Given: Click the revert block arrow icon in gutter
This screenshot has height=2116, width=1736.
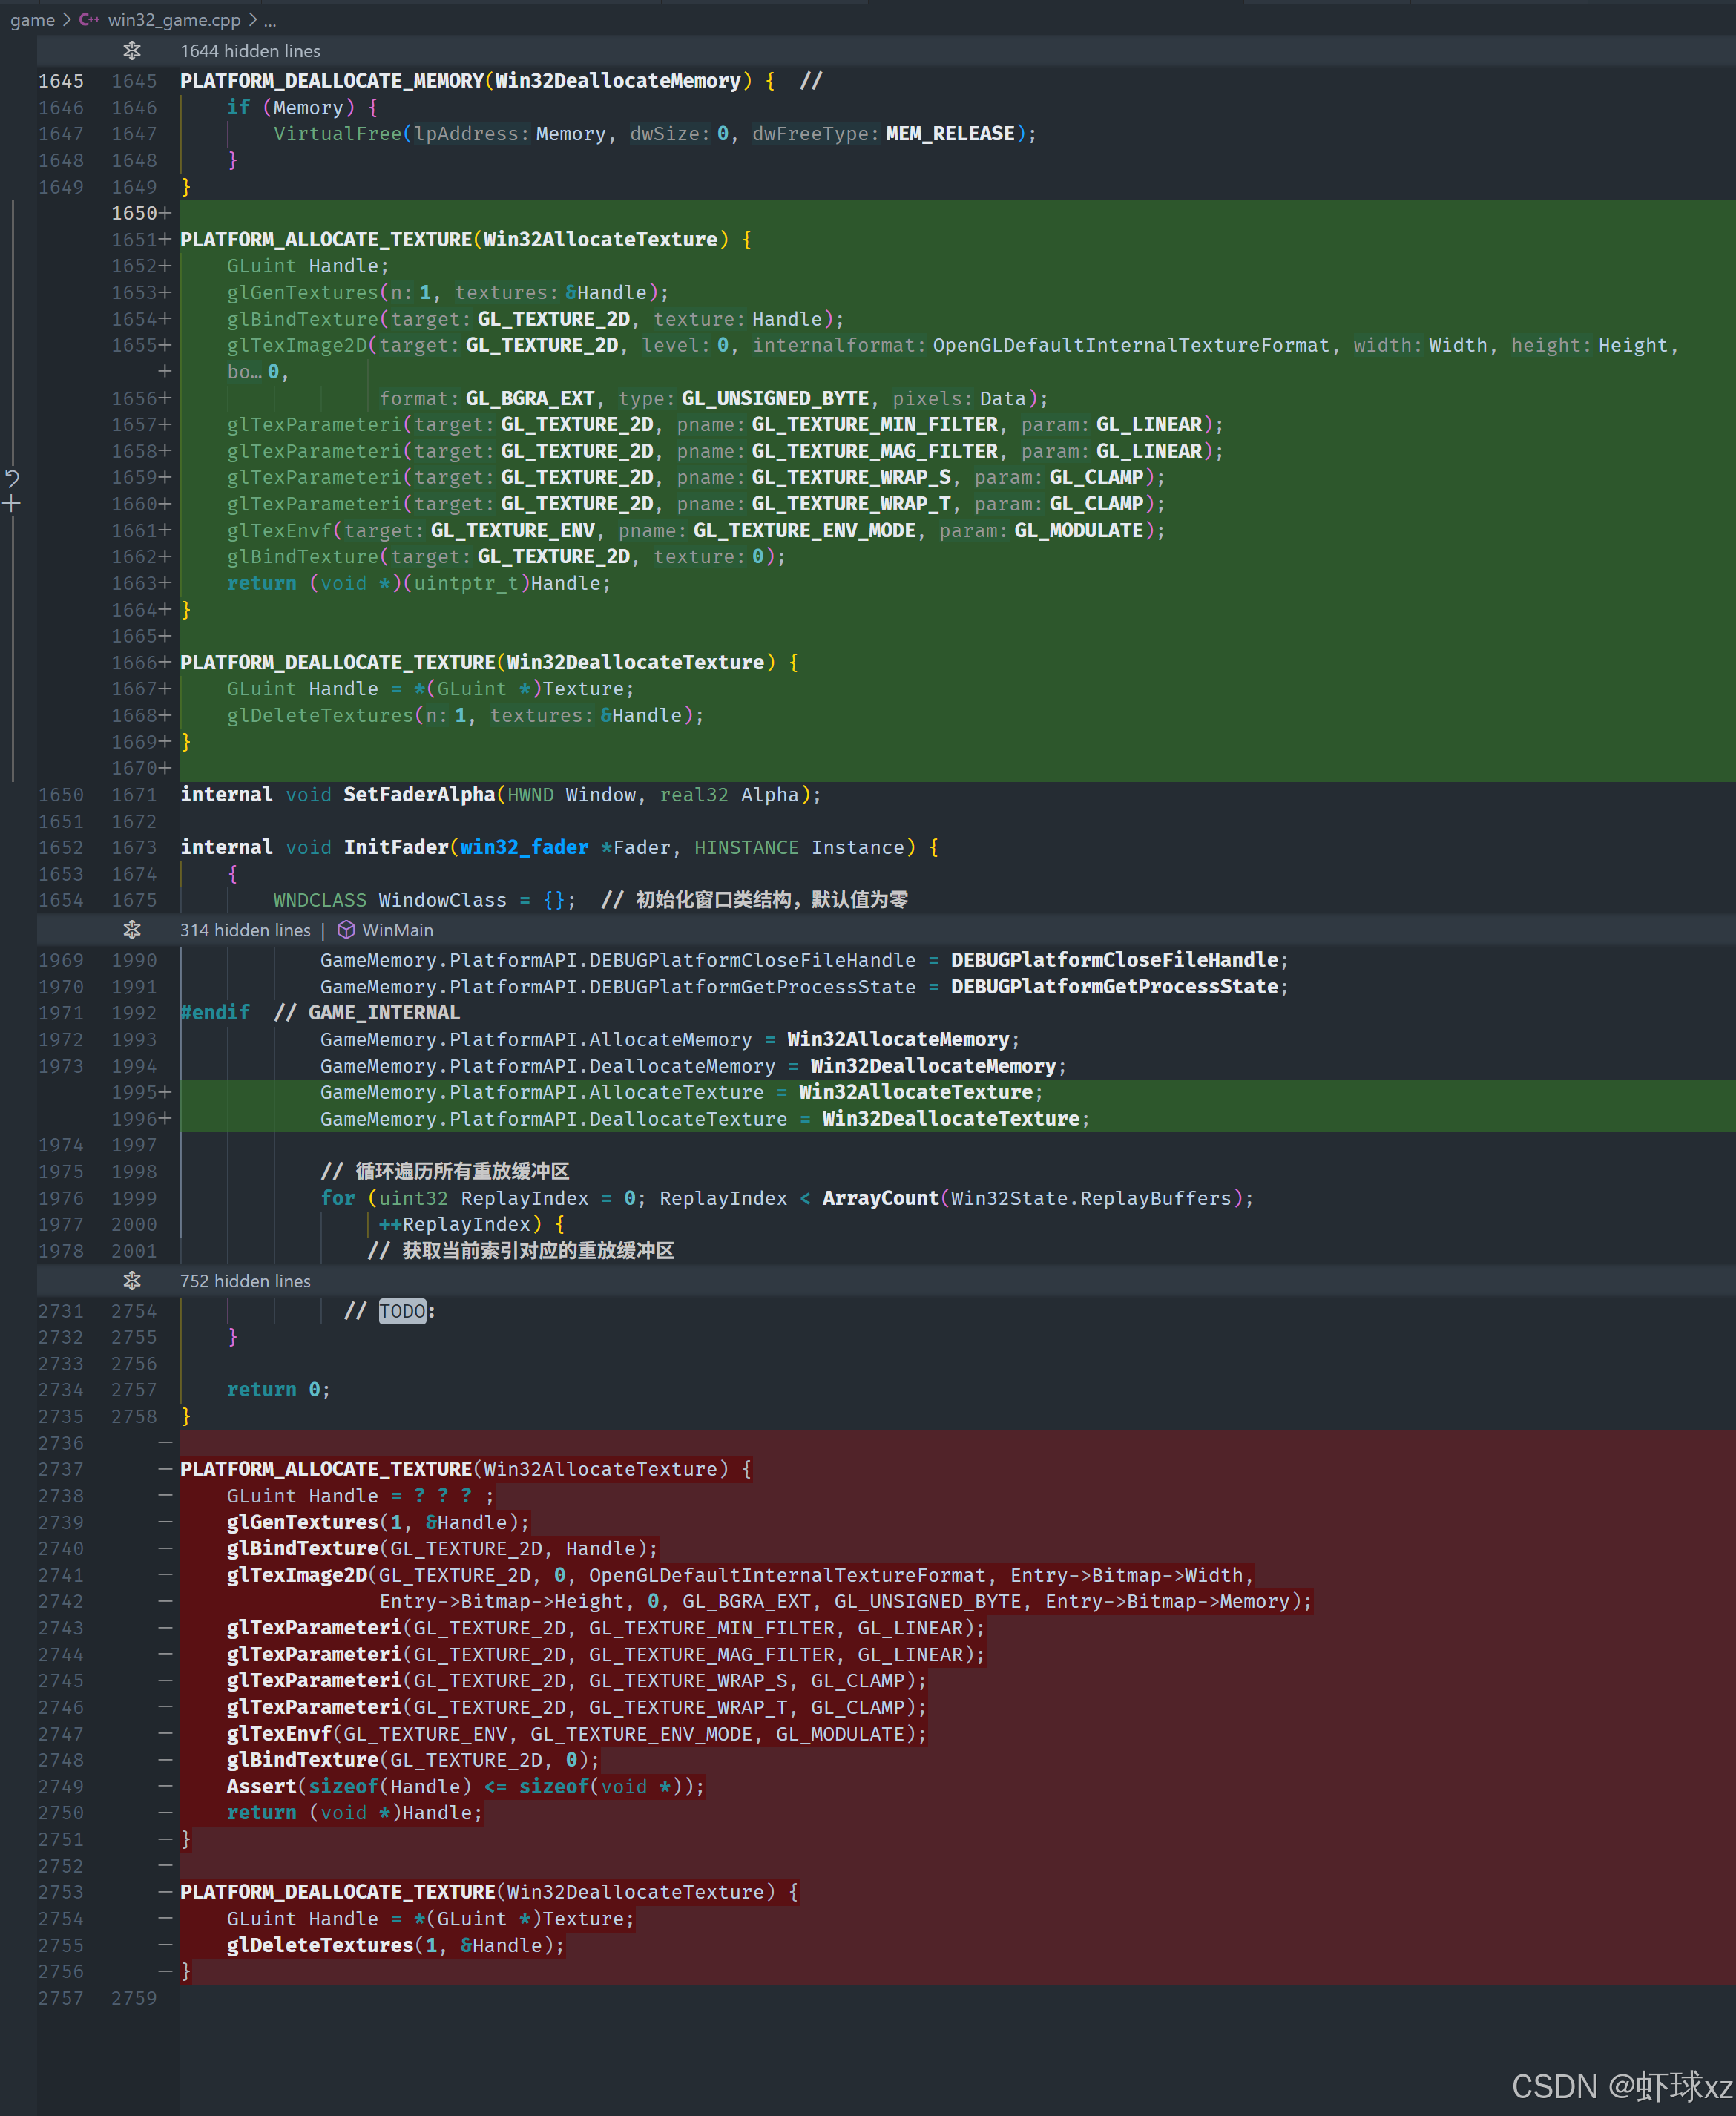Looking at the screenshot, I should coord(12,478).
